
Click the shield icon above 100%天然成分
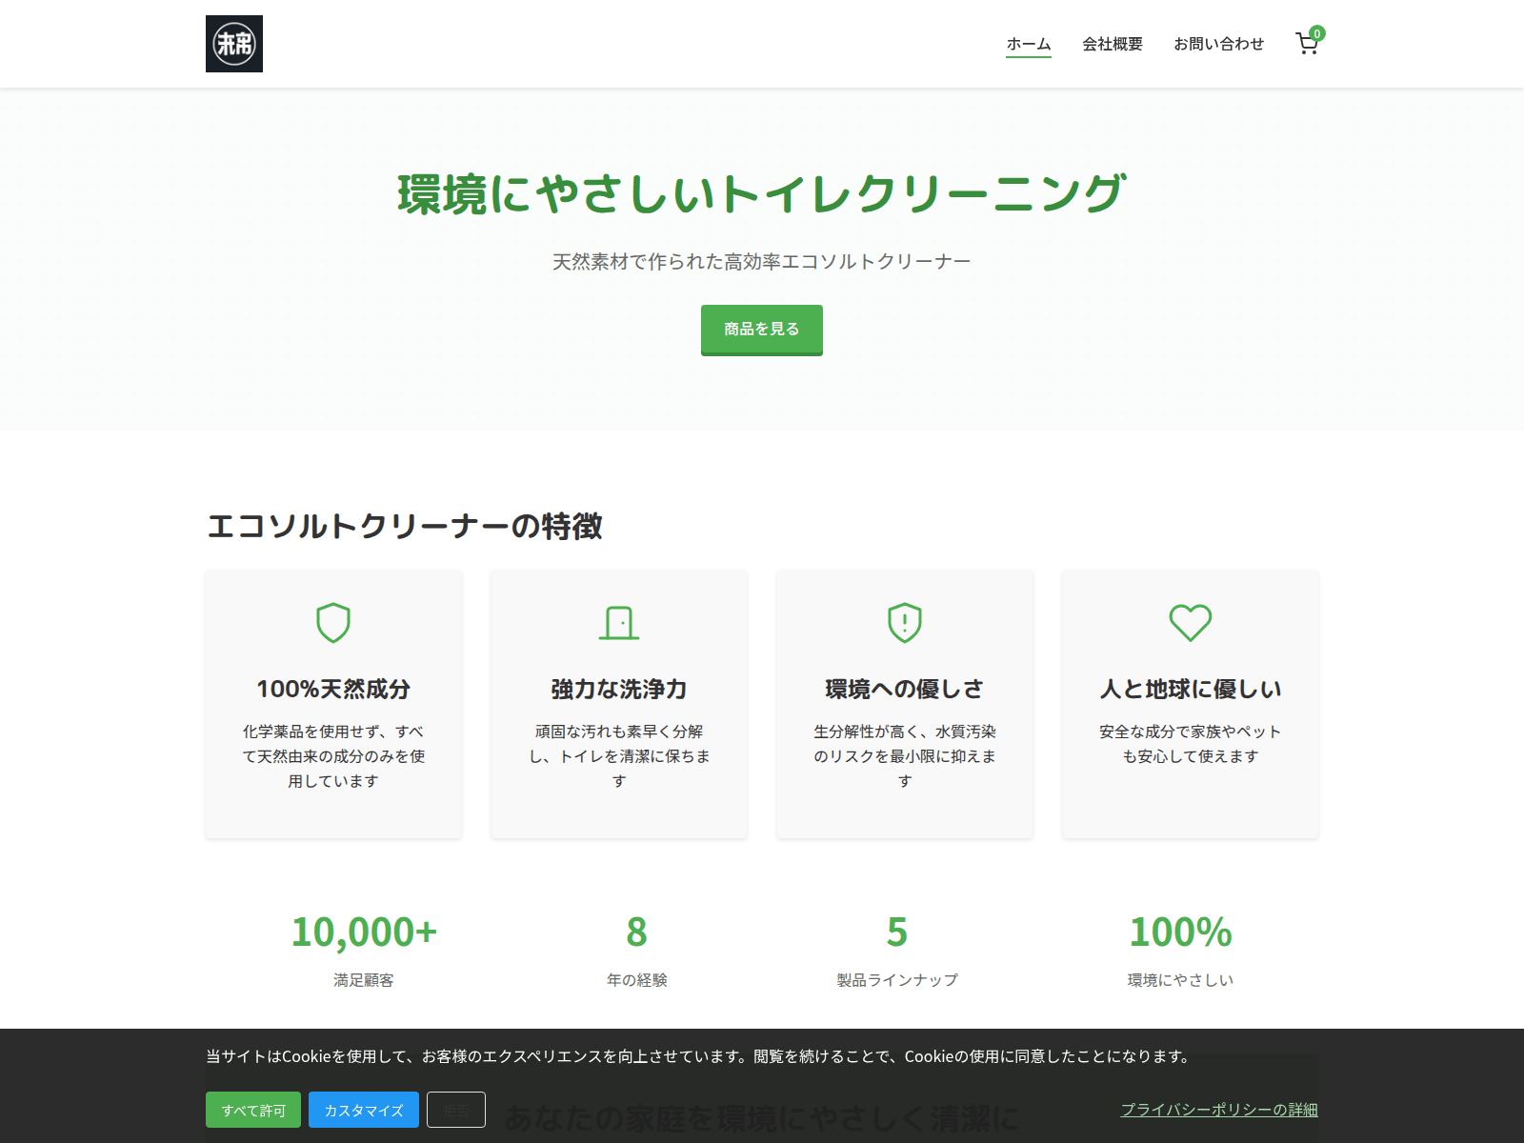(x=333, y=623)
